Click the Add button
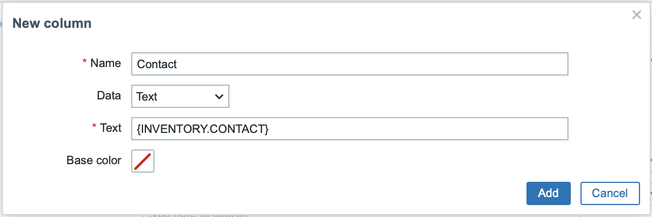Screen dimensions: 652x217 click(x=548, y=193)
